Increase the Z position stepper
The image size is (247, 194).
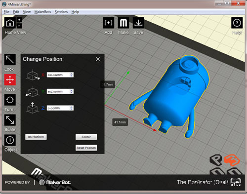click(72, 107)
